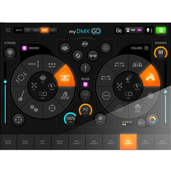Screen dimensions: 171x171
Task: Select the disco ball color effect
Action: [x=150, y=95]
